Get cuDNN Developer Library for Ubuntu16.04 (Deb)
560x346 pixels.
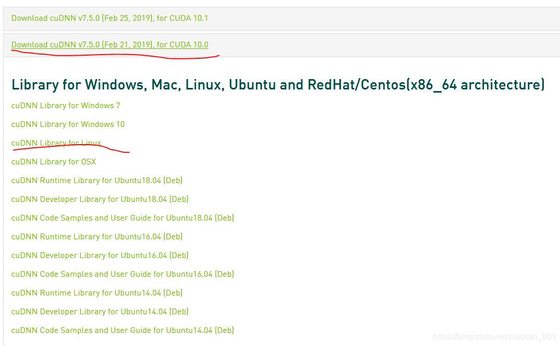100,255
